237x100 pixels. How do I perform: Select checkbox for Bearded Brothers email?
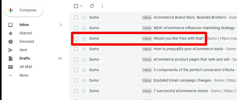(76, 18)
